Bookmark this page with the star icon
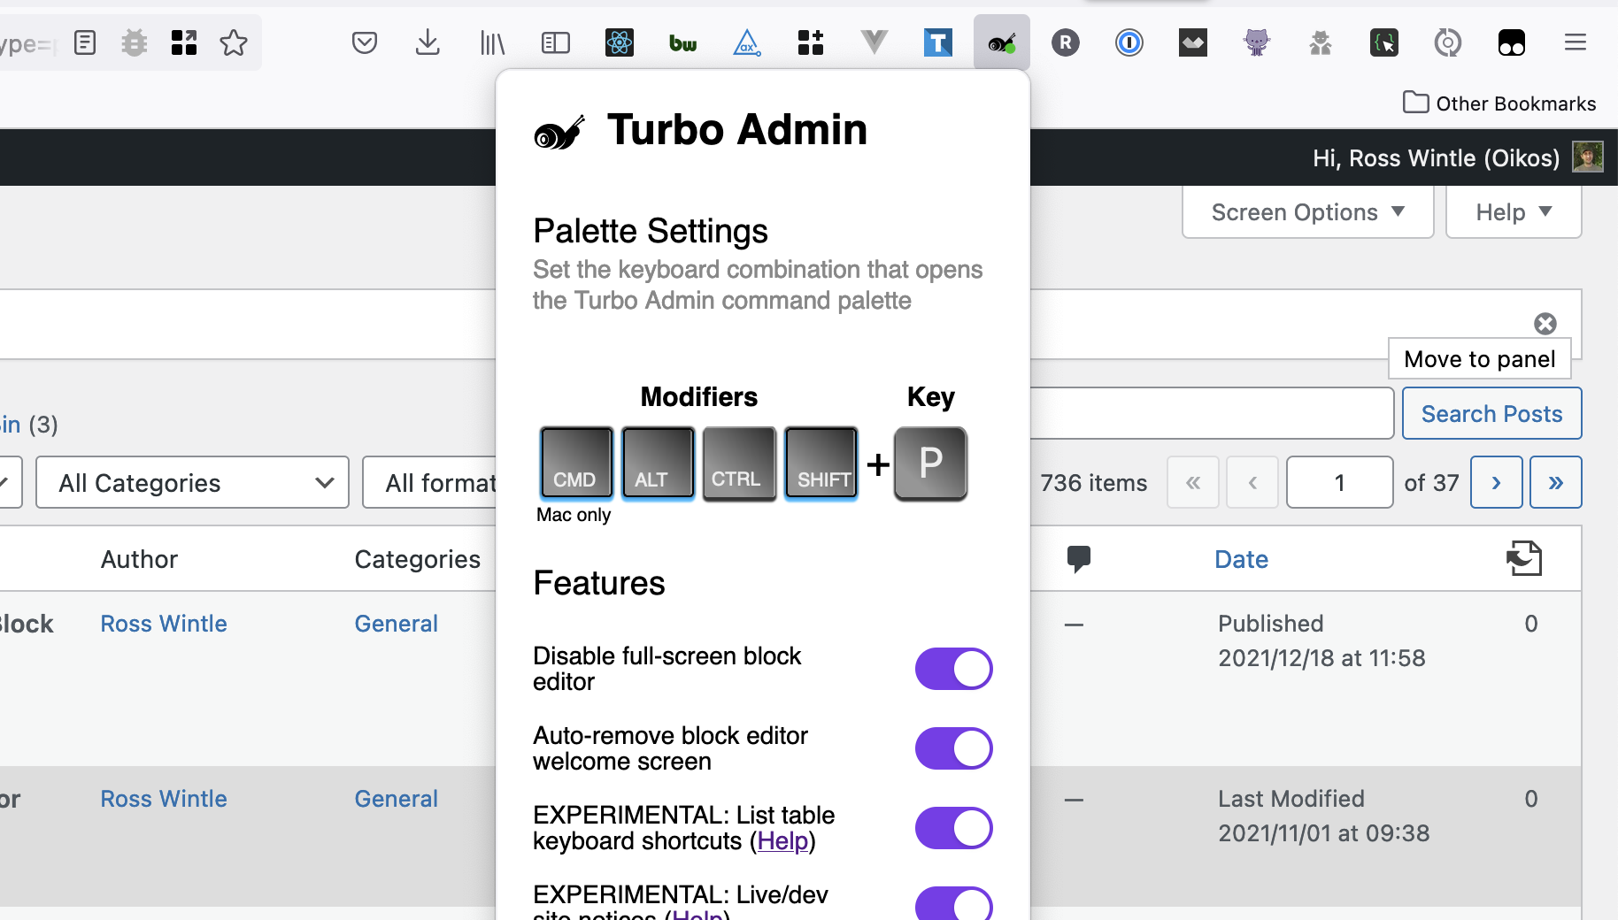Viewport: 1618px width, 920px height. click(234, 42)
